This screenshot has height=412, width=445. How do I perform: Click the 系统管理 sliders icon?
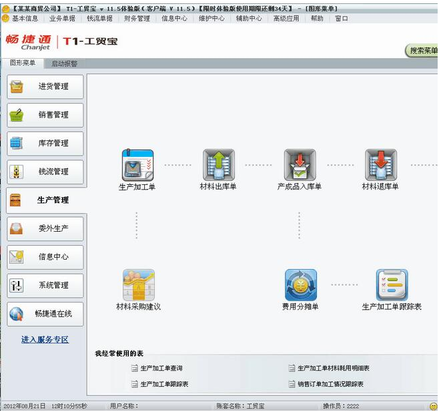pos(17,285)
